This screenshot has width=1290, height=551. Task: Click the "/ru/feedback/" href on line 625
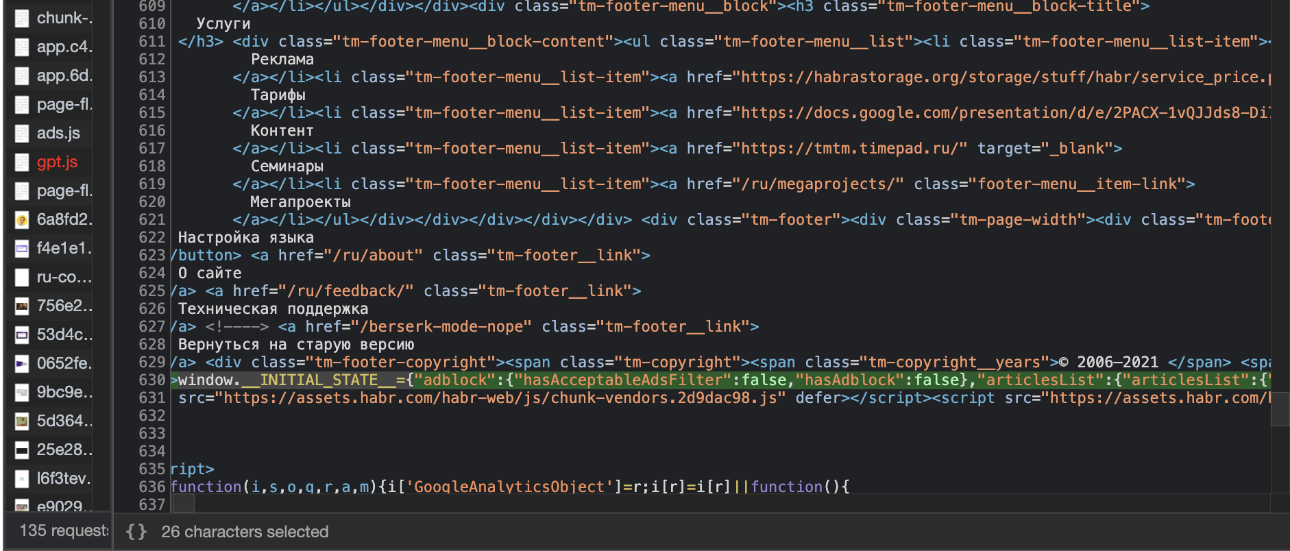[x=345, y=291]
